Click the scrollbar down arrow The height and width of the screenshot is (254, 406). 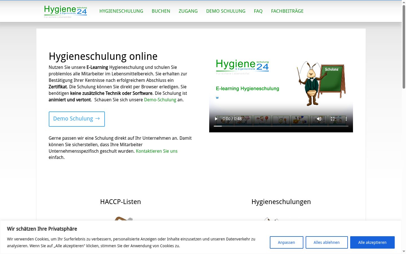point(404,251)
